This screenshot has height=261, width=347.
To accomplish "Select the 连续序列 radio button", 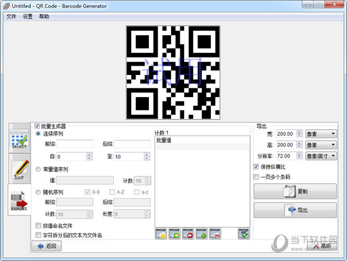I will pos(38,134).
